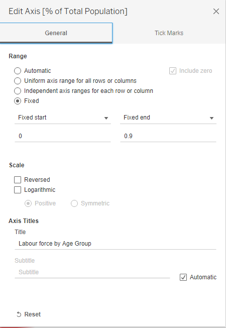
Task: Select the Fixed range radio button
Action: 18,101
